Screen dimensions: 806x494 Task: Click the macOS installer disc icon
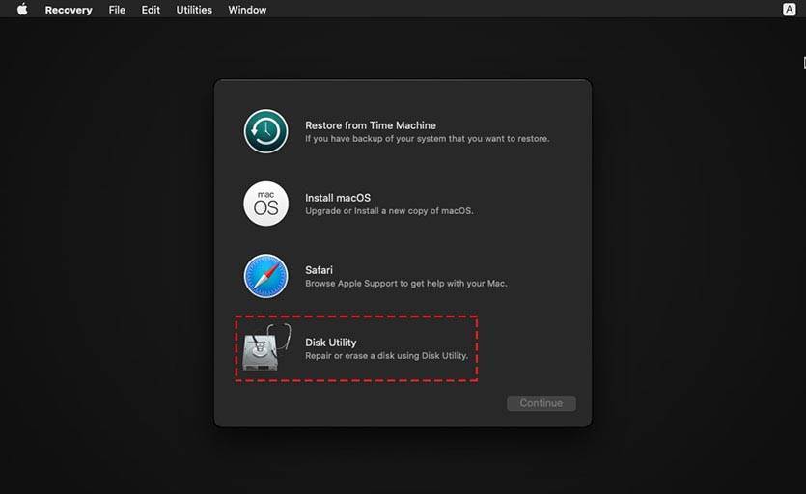[265, 204]
